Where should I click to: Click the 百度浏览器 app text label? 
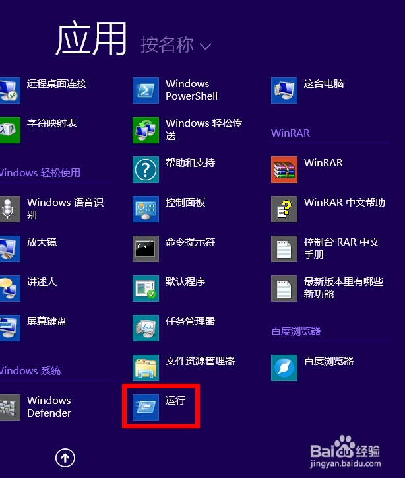point(328,360)
